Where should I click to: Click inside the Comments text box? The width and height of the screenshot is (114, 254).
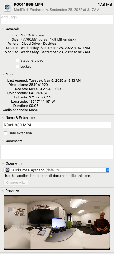coord(57,152)
